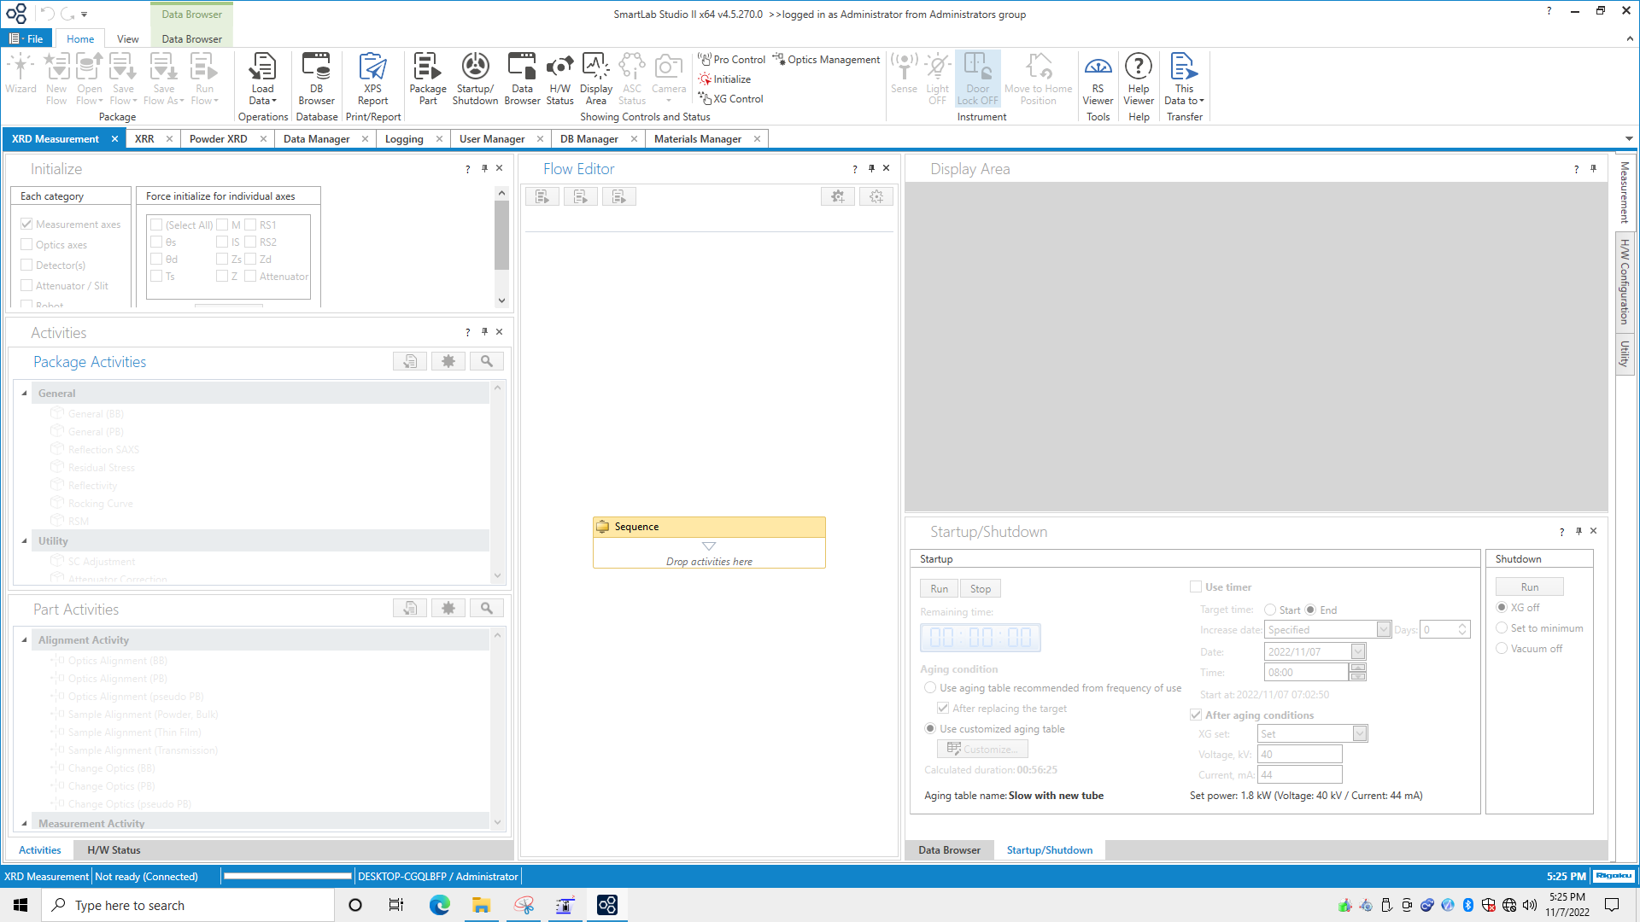
Task: Open the View ribbon tab
Action: (127, 38)
